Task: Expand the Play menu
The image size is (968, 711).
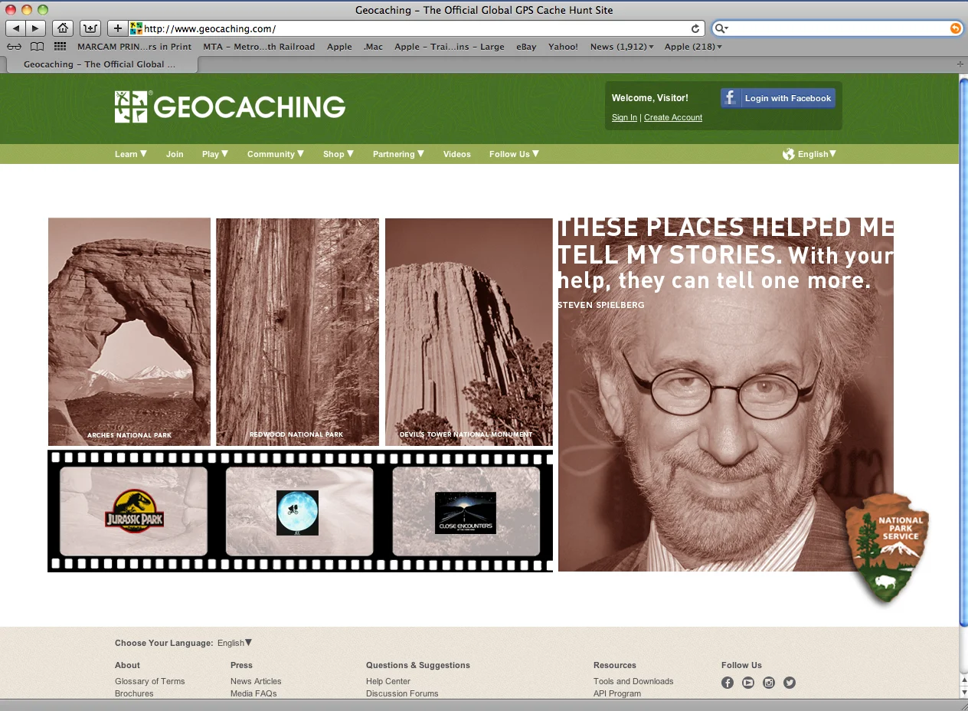Action: click(215, 154)
